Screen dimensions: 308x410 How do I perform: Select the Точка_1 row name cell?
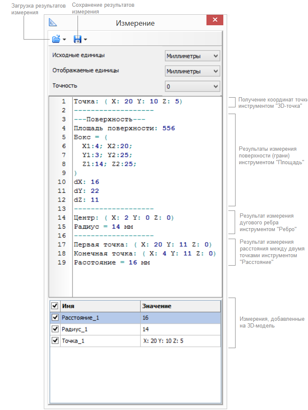[x=100, y=341]
